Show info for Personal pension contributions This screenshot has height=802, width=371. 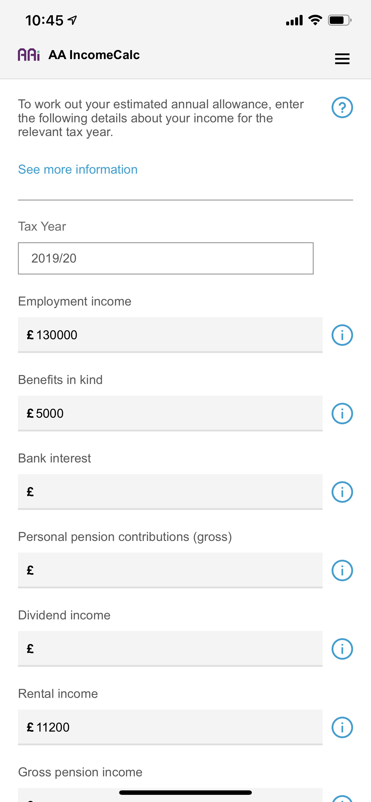342,571
